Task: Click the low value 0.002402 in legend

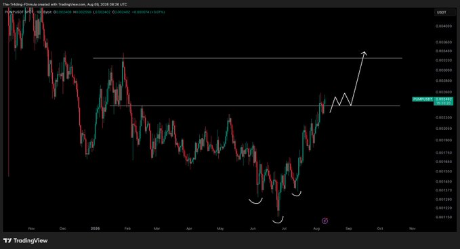Action: [x=103, y=12]
